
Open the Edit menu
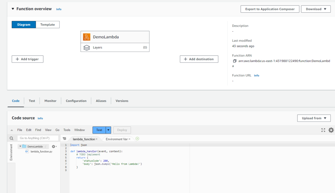pos(29,130)
